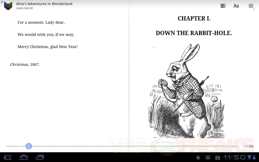The image size is (259, 162).
Task: Open the download notification icon
Action: pos(217,157)
